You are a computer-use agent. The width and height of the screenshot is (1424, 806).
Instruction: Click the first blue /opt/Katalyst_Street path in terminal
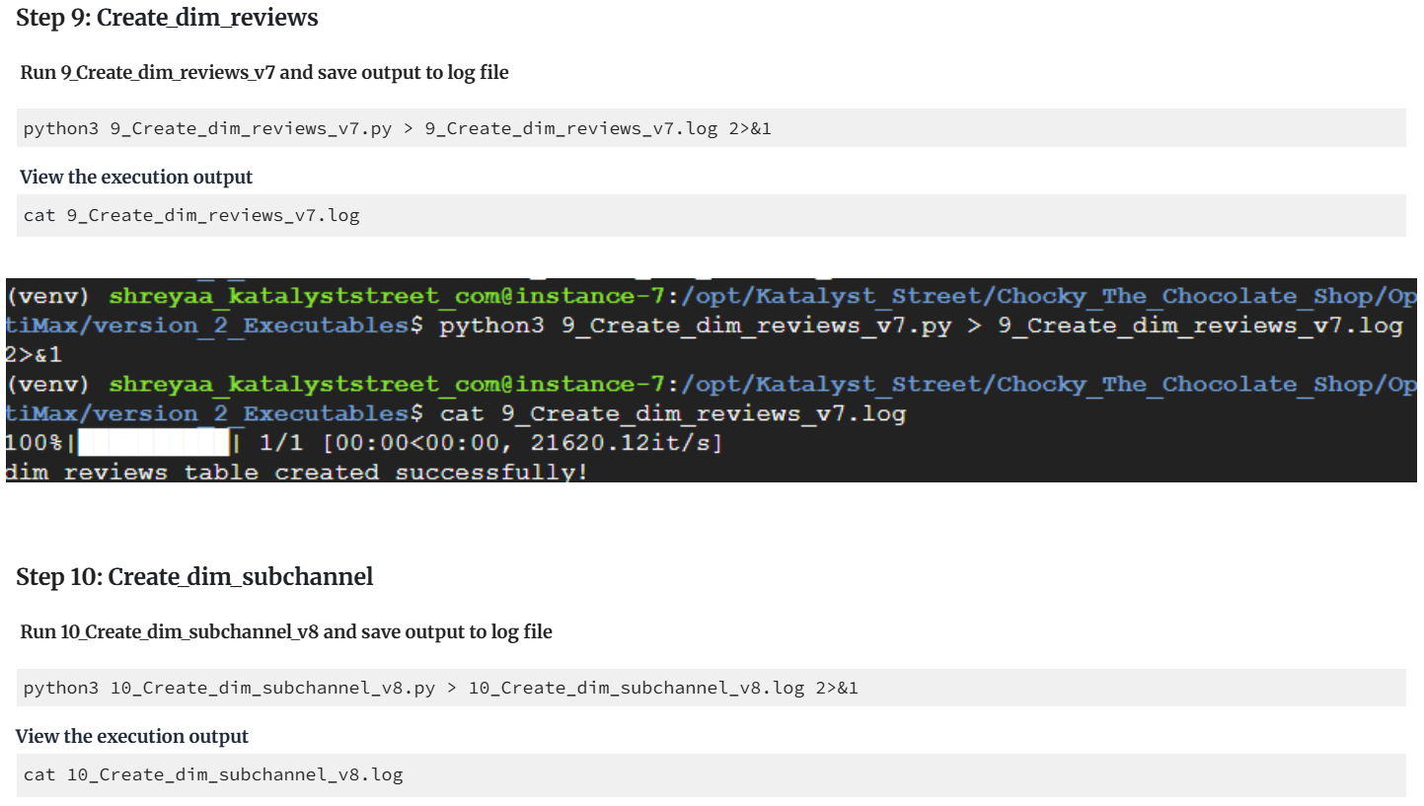click(x=833, y=297)
